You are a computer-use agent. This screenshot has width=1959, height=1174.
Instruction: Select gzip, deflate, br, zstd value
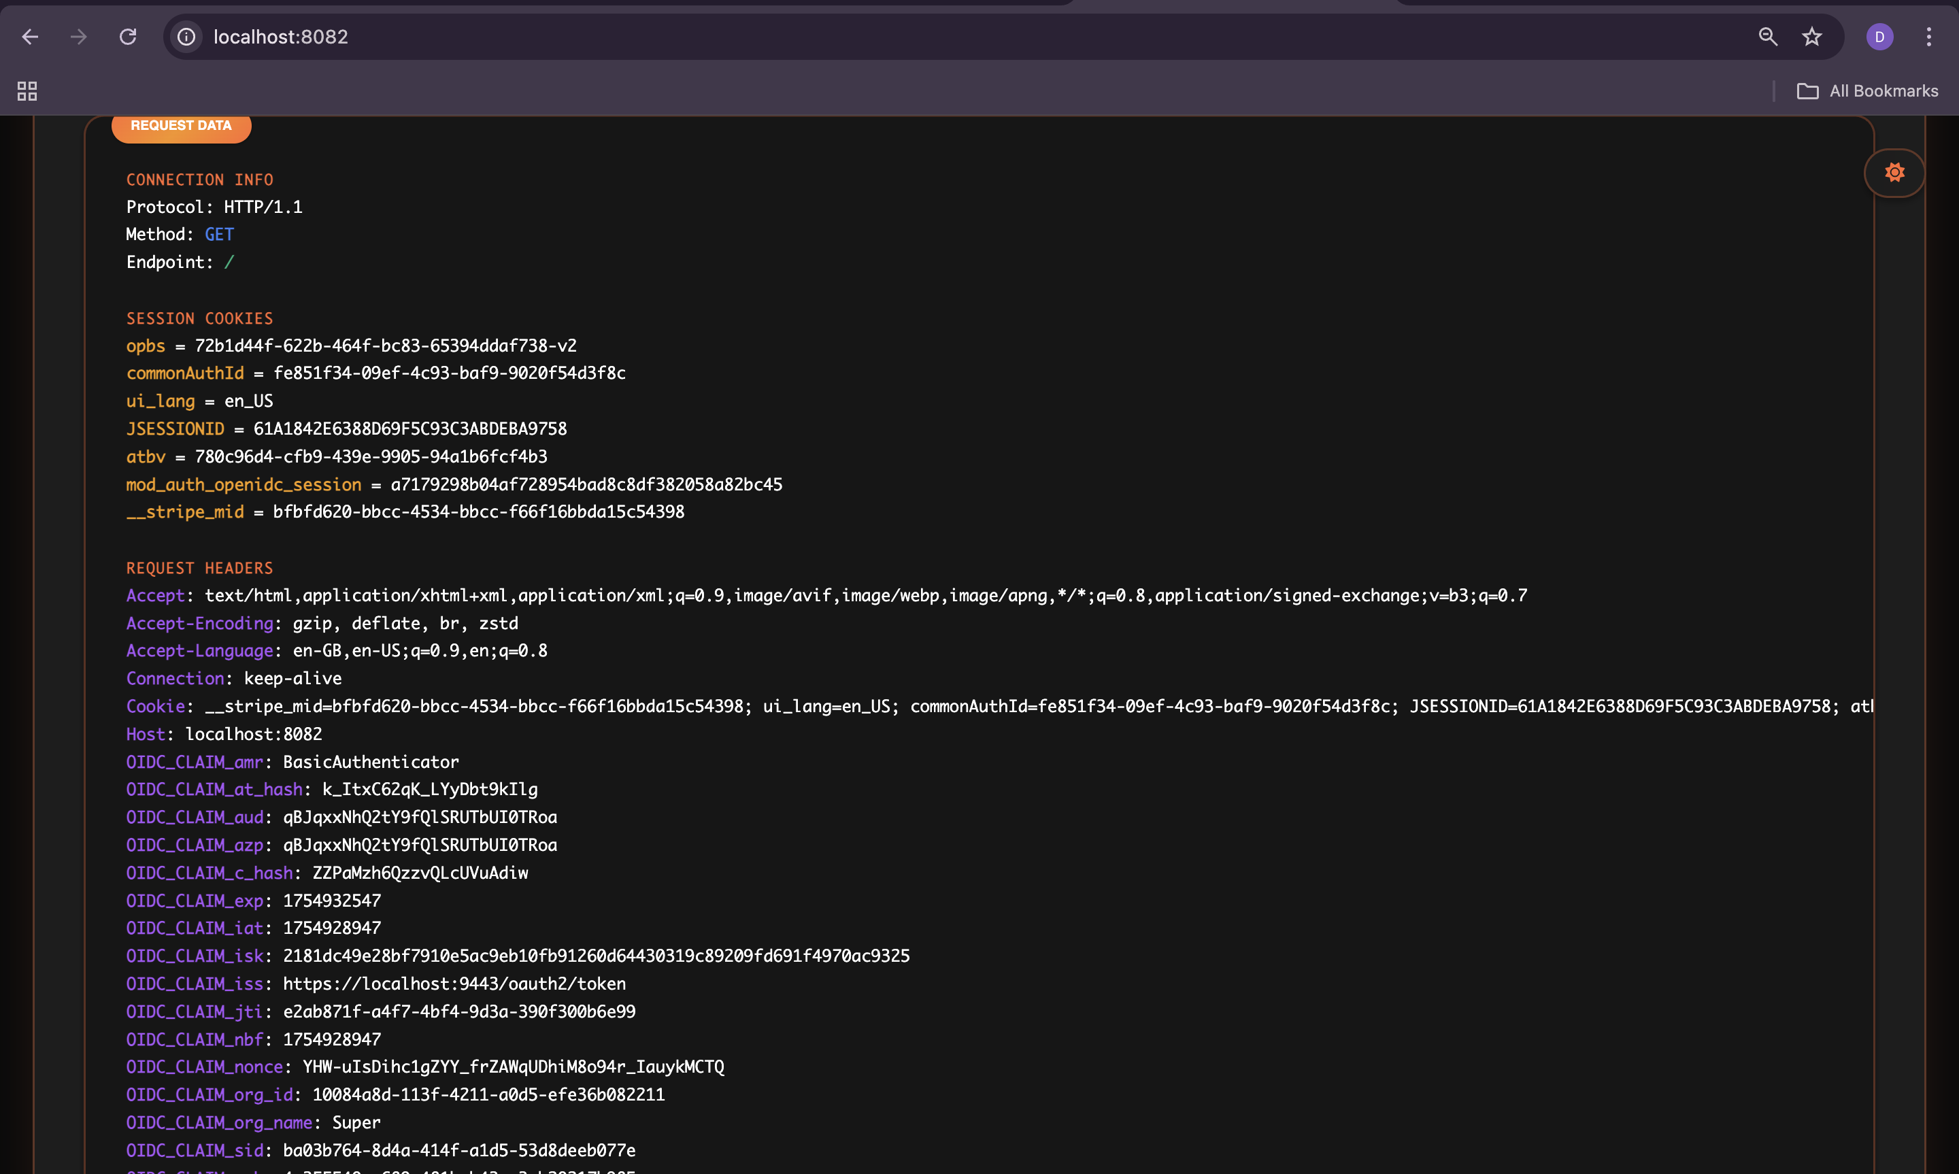coord(405,624)
